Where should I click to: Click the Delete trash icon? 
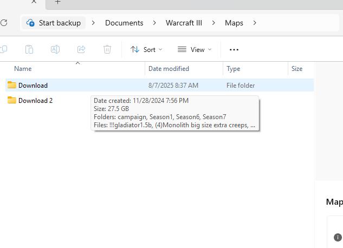point(107,49)
